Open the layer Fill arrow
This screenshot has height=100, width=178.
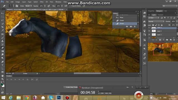177,25
